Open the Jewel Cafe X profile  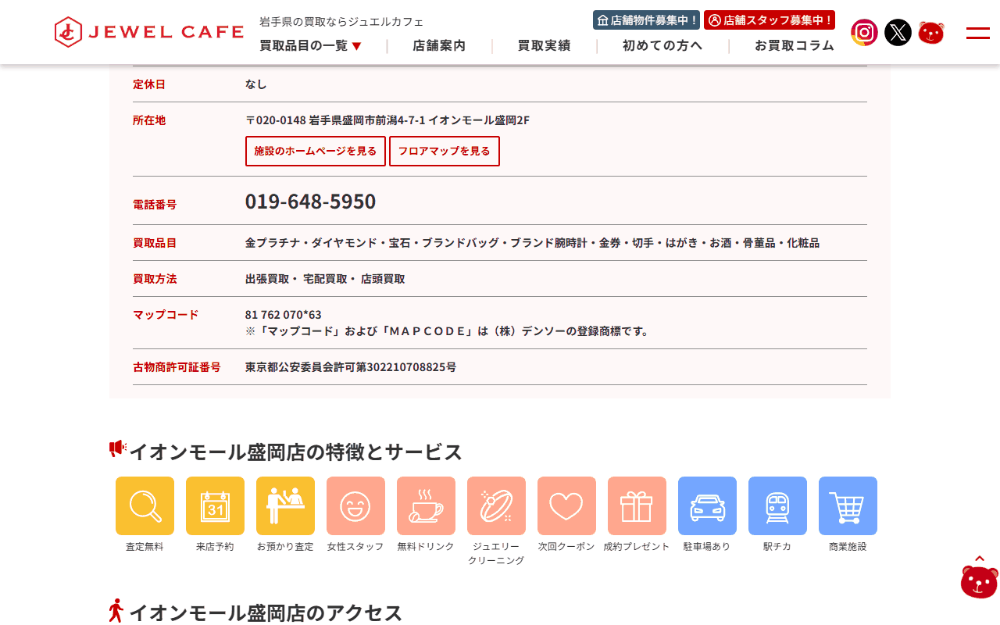click(898, 33)
